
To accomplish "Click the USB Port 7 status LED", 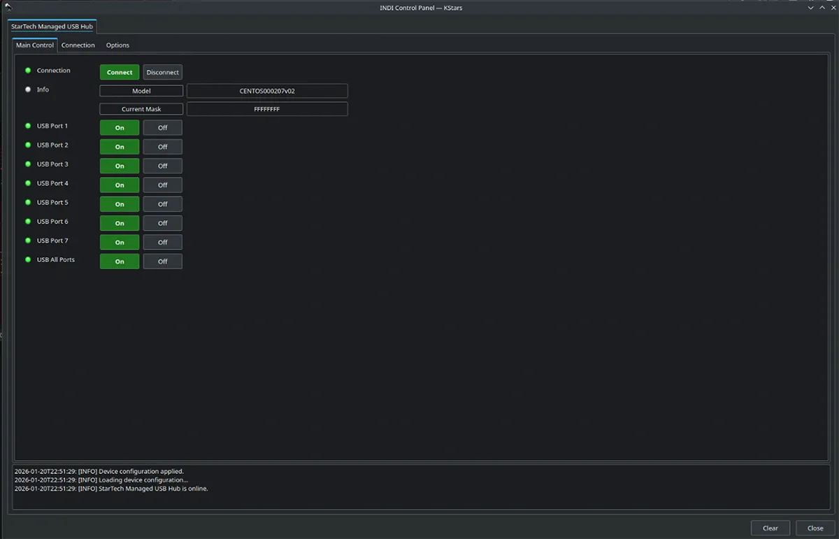I will (28, 240).
